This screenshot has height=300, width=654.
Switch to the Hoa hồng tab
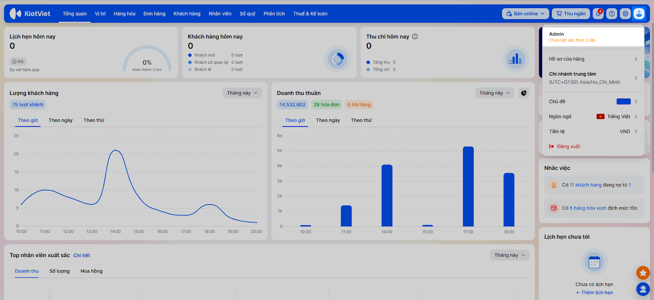(92, 271)
